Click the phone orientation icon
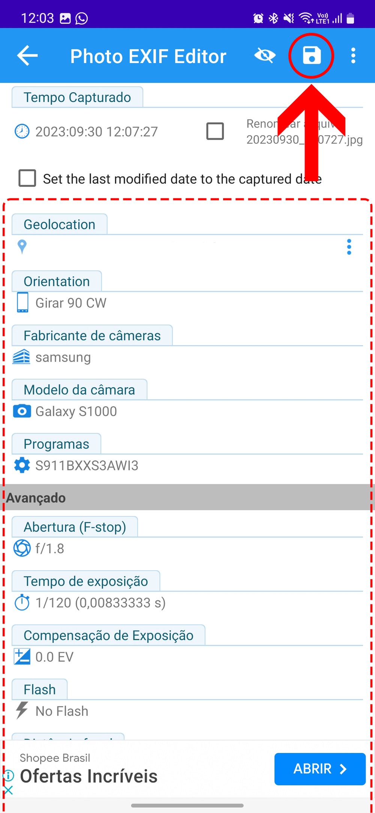Image resolution: width=375 pixels, height=813 pixels. [x=22, y=303]
